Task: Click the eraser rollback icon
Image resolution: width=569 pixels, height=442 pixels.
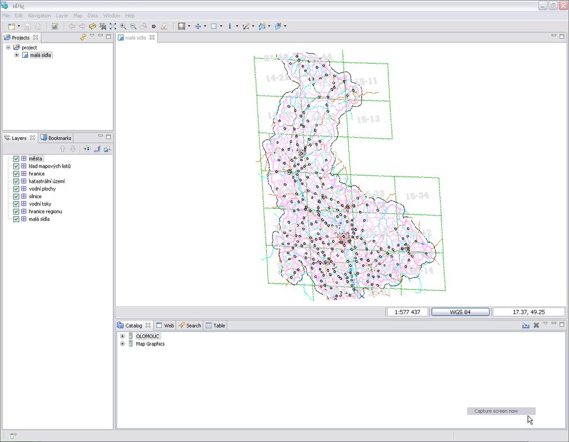Action: (x=164, y=26)
